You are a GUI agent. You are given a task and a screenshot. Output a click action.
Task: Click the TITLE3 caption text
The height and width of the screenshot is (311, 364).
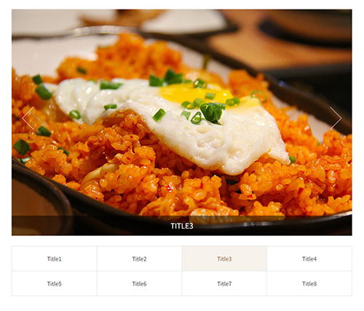coord(182,226)
